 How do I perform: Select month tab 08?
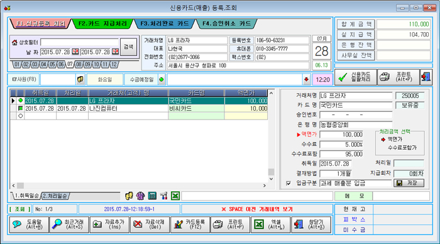click(x=79, y=65)
